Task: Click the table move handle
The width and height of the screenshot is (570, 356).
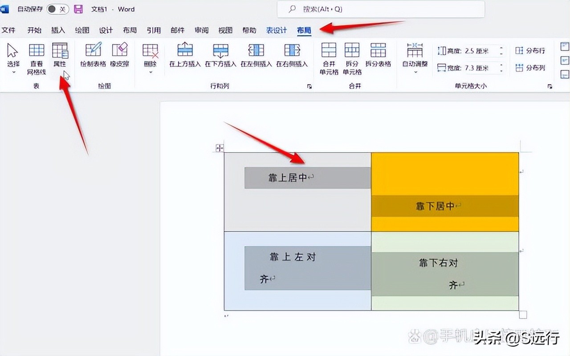Action: [220, 148]
